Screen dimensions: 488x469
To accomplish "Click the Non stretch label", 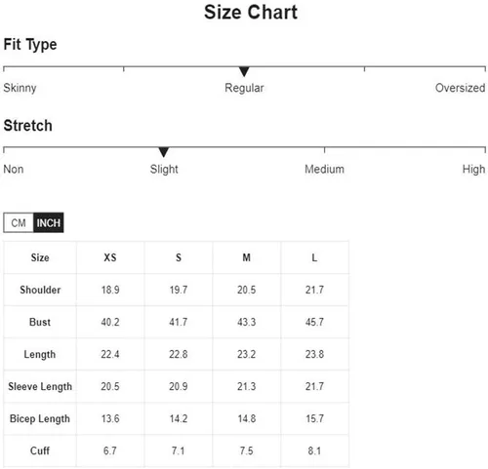I will [14, 169].
